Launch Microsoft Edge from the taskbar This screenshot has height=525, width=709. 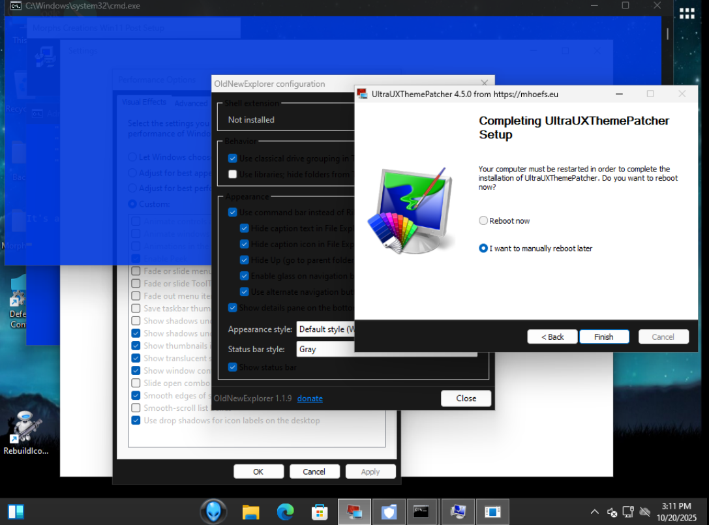coord(285,512)
